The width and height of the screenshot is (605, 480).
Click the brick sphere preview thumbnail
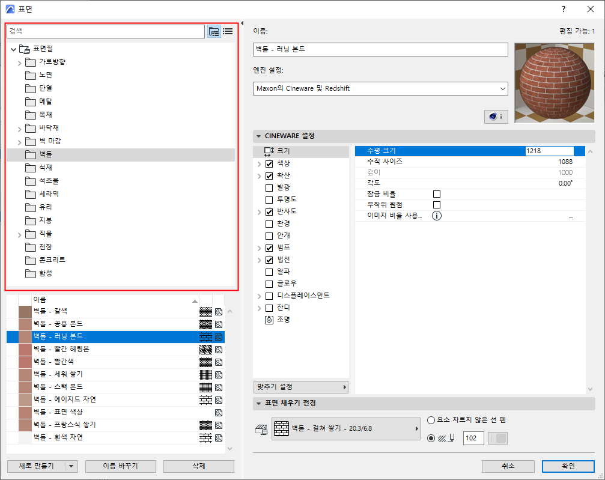(555, 83)
